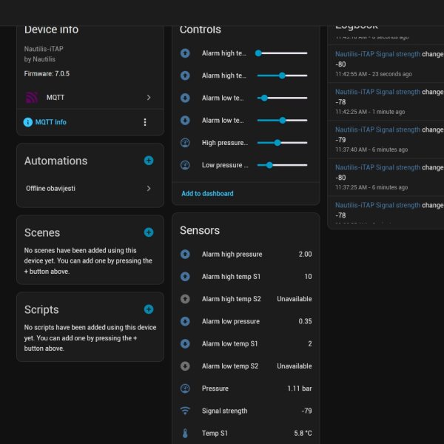Image resolution: width=444 pixels, height=444 pixels.
Task: Click the Alarm high pressure sensor icon
Action: point(185,254)
